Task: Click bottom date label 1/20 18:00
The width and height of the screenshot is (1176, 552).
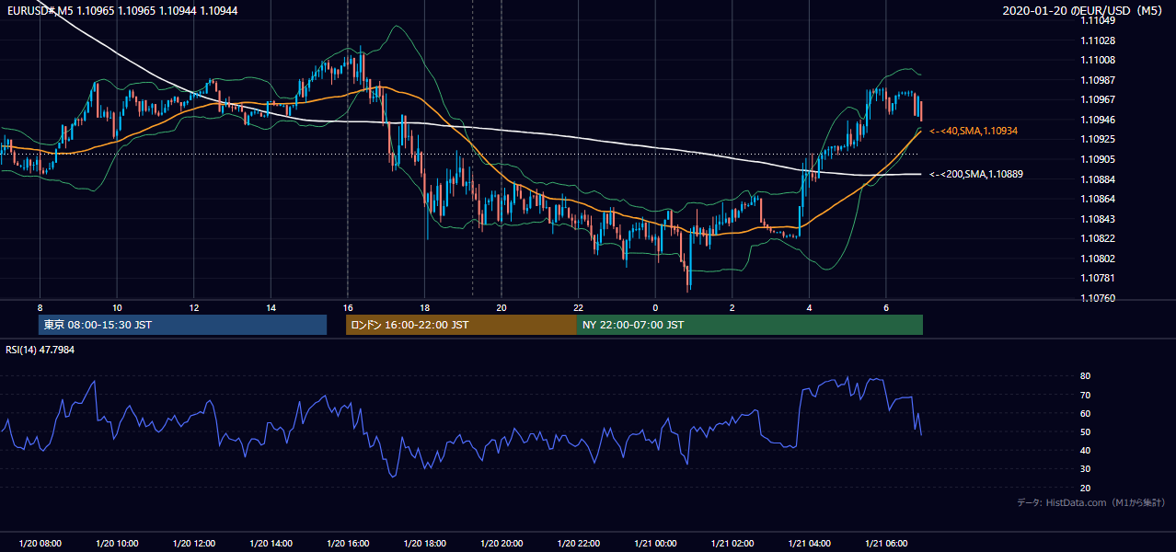Action: [x=424, y=544]
